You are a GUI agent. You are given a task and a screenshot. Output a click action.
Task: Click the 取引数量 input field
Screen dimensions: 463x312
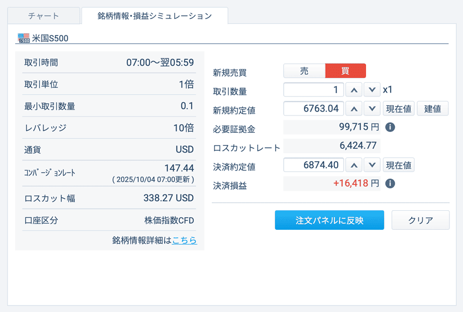[x=314, y=90]
